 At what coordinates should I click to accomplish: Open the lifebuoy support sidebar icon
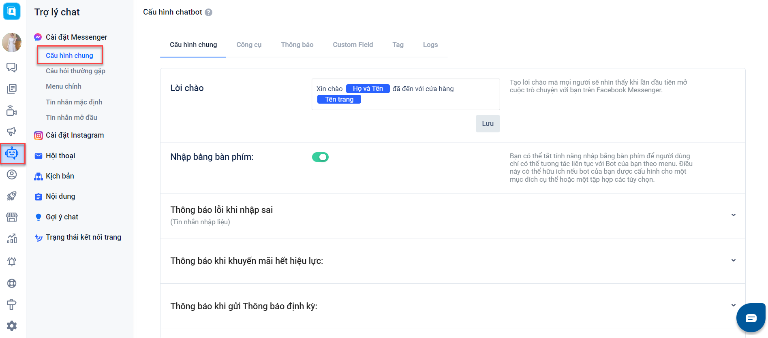pyautogui.click(x=12, y=283)
